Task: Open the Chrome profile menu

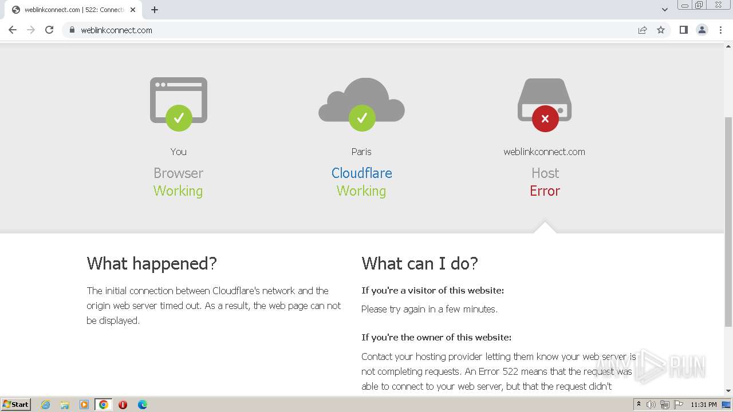Action: click(702, 30)
